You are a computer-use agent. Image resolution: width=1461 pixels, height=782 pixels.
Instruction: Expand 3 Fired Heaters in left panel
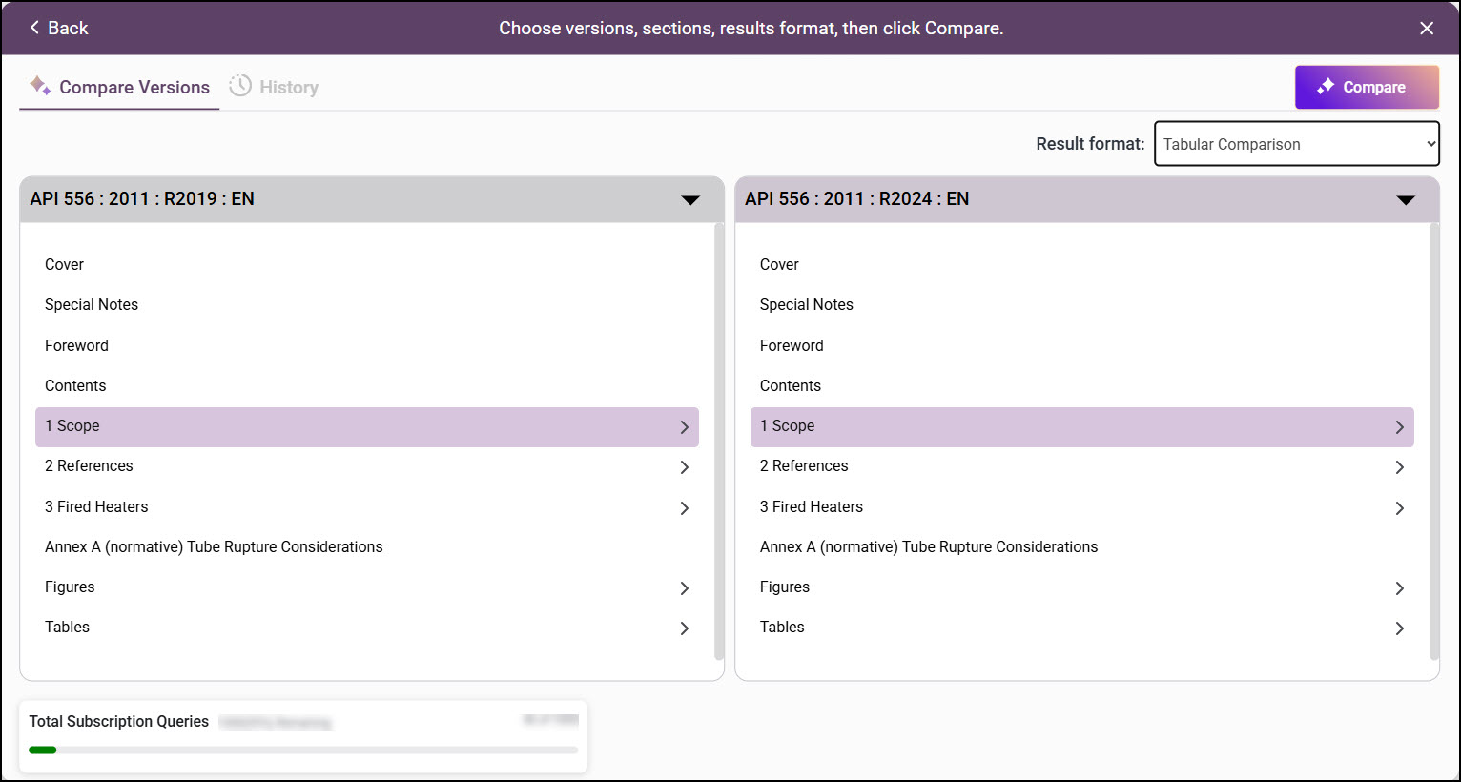[x=684, y=508]
